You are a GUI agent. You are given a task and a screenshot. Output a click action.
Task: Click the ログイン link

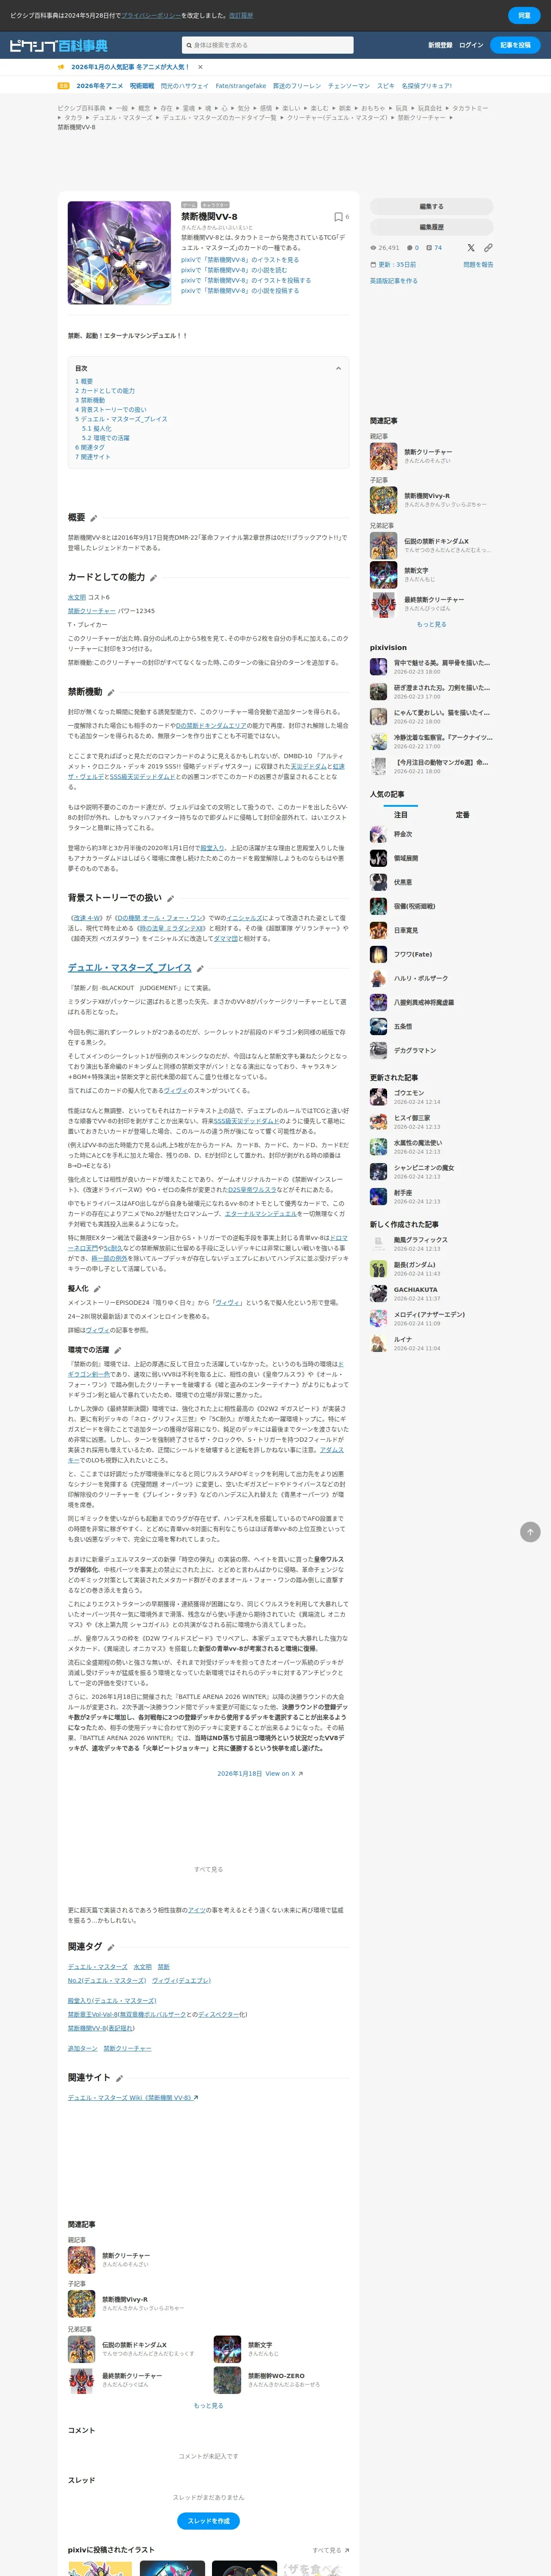471,45
